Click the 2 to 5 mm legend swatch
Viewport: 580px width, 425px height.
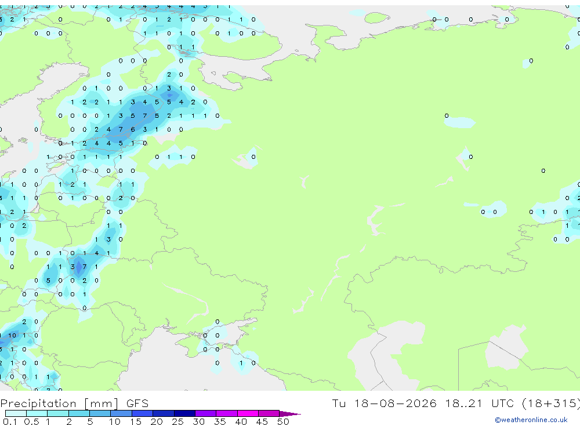click(x=79, y=413)
